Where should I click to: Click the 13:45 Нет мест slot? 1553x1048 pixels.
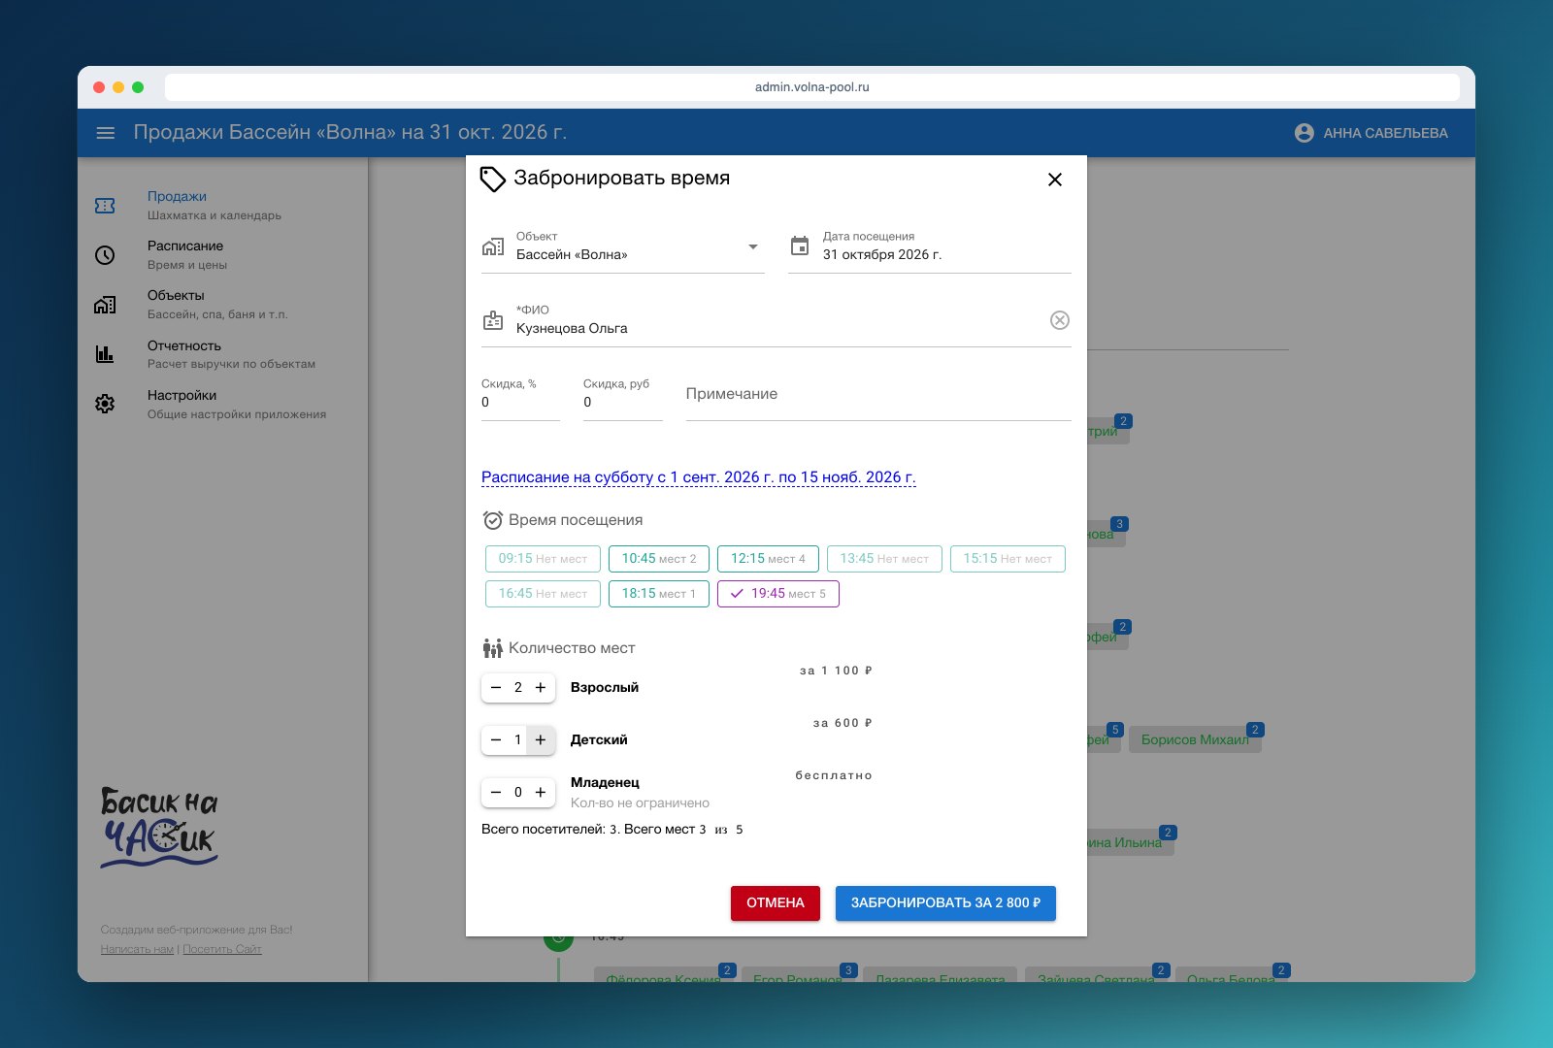click(x=884, y=559)
